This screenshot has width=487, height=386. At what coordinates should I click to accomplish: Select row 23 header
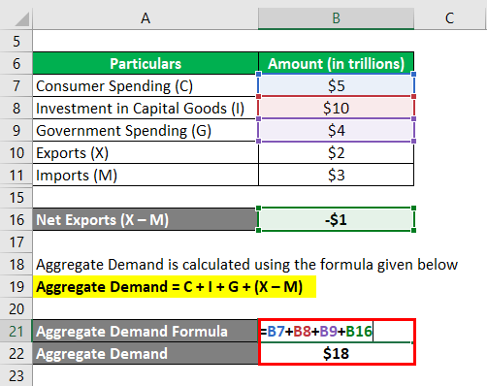[16, 375]
